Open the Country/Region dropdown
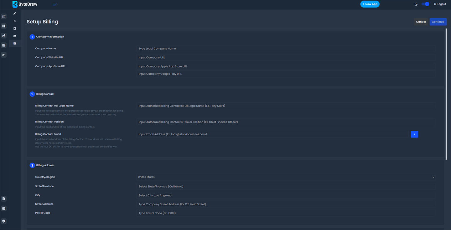The image size is (451, 230). tap(286, 177)
